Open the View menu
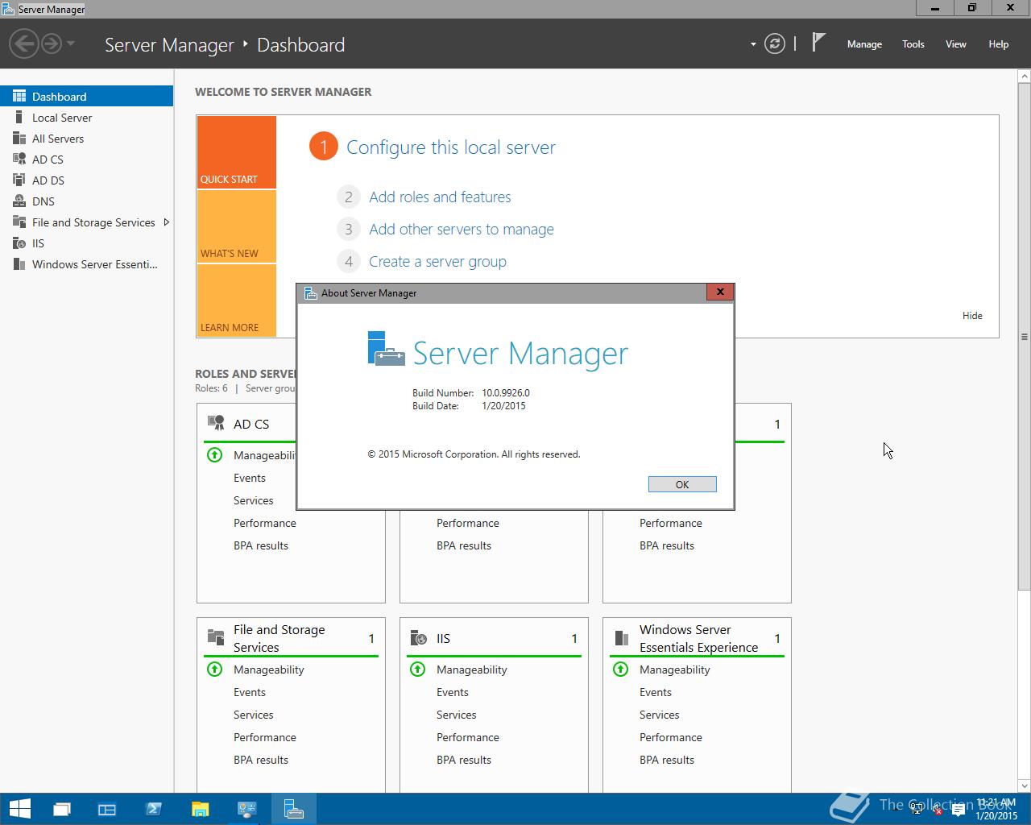1031x825 pixels. pos(956,44)
